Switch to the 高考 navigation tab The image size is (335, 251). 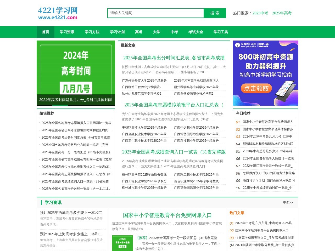138,32
